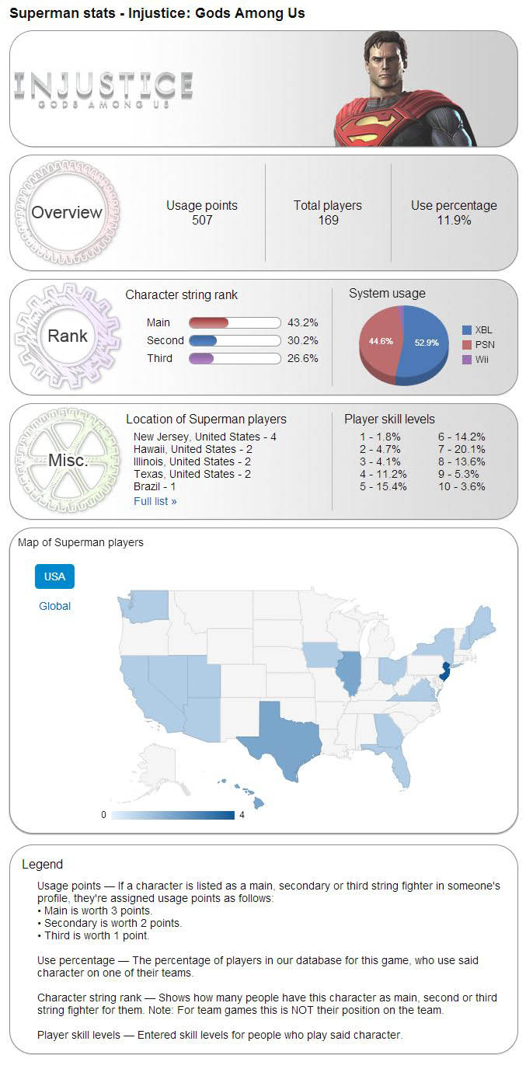Click the purple Wii legend swatch
Image resolution: width=526 pixels, height=1069 pixels.
tap(467, 360)
